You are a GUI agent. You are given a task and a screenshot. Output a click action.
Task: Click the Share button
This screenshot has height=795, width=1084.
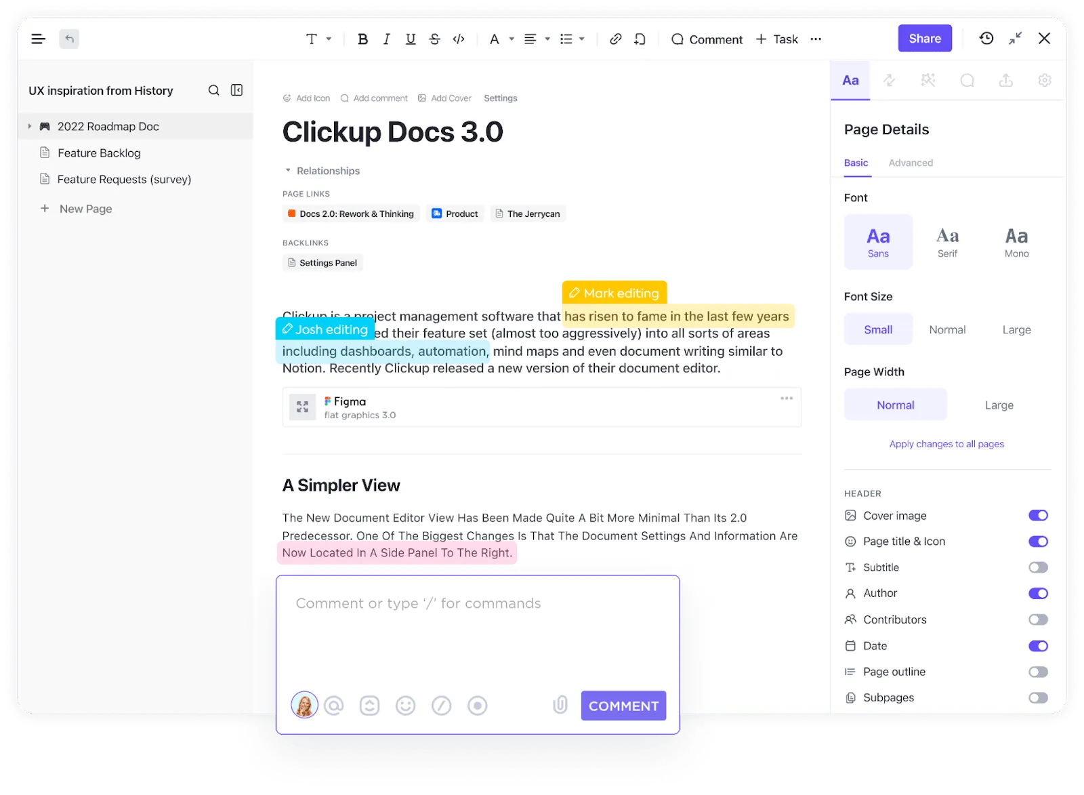tap(925, 39)
